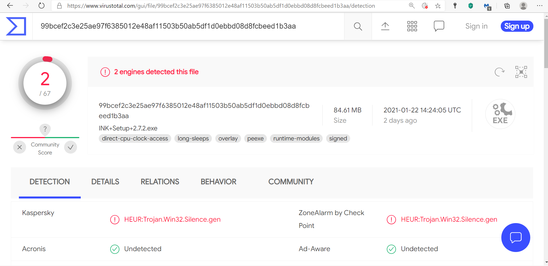Click the EXE file type icon
The image size is (548, 266).
[x=500, y=114]
